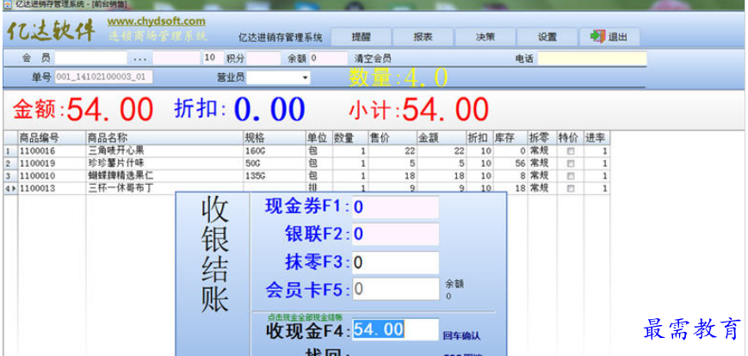The height and width of the screenshot is (356, 748).
Task: Click the 商品名称 column header
Action: point(165,138)
